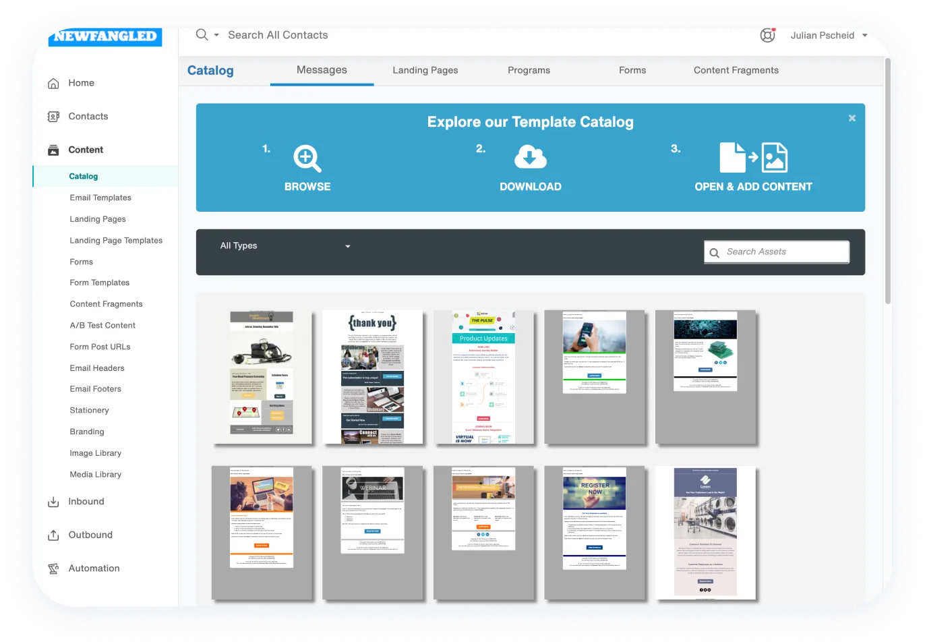Click the Content archive-box icon
This screenshot has height=644, width=925.
53,149
